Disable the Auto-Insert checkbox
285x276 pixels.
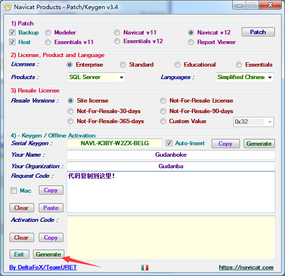click(169, 143)
